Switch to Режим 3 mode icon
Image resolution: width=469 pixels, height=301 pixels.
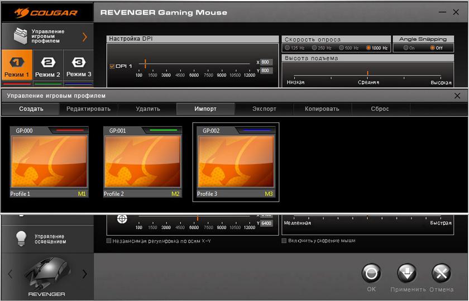(x=79, y=63)
